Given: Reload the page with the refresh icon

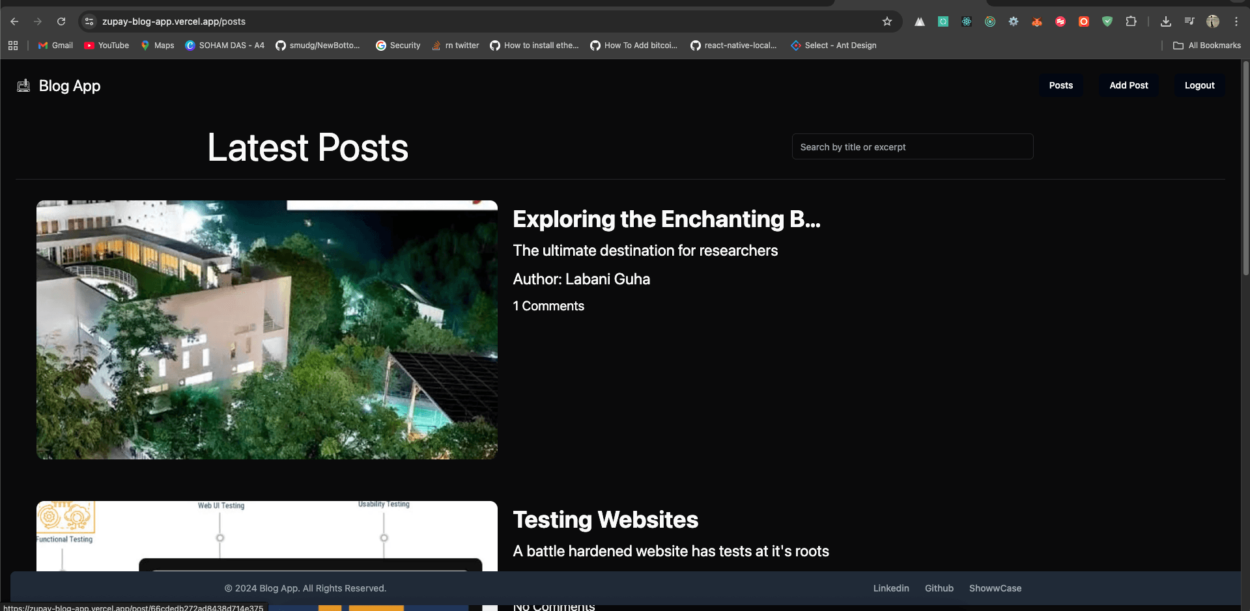Looking at the screenshot, I should pyautogui.click(x=61, y=21).
